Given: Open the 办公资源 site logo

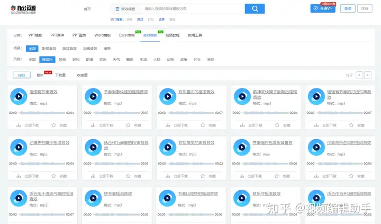Looking at the screenshot, I should (x=23, y=9).
